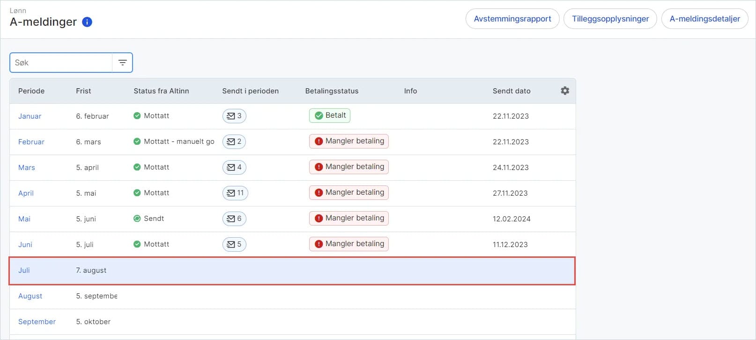
Task: Open the Februar period link
Action: coord(31,142)
